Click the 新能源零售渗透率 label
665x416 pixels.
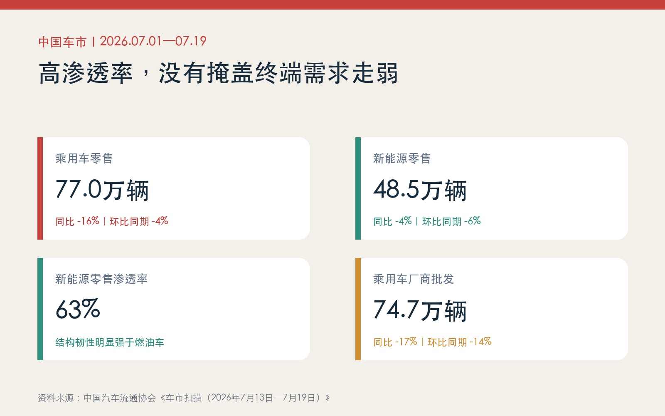pyautogui.click(x=101, y=279)
